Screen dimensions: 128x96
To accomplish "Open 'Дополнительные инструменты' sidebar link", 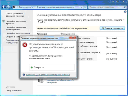I will [x=13, y=42].
